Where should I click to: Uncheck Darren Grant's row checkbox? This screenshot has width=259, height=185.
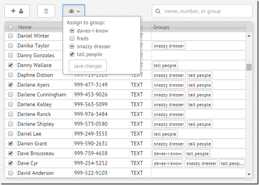10,143
